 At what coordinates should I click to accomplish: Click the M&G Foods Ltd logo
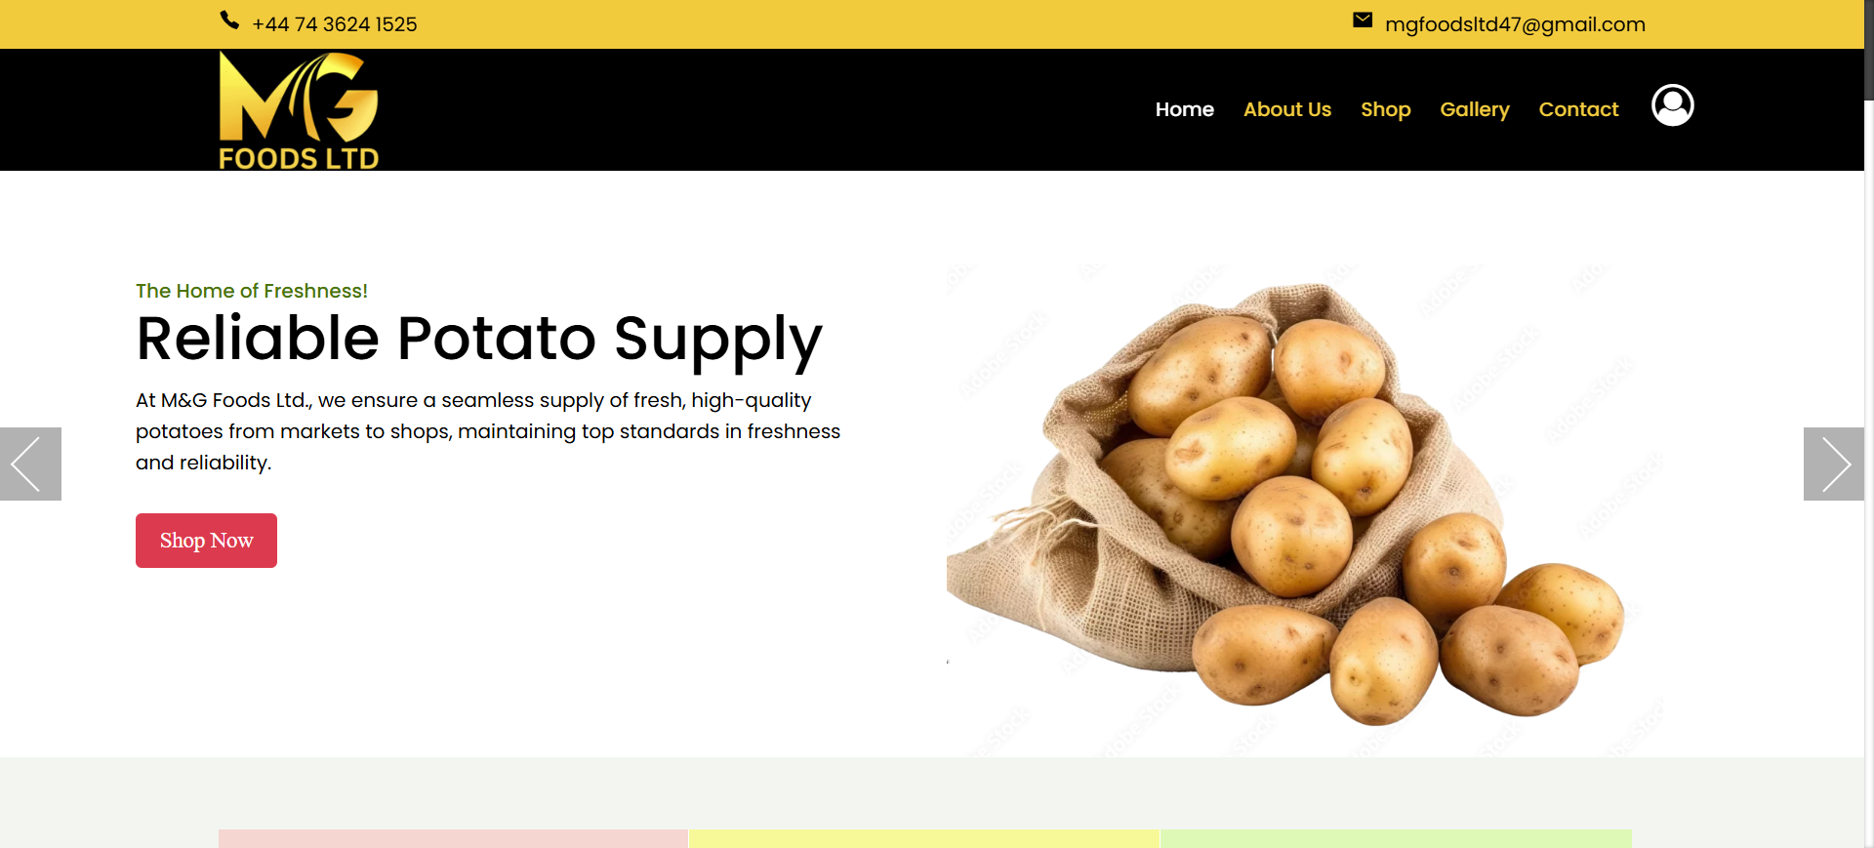click(299, 111)
